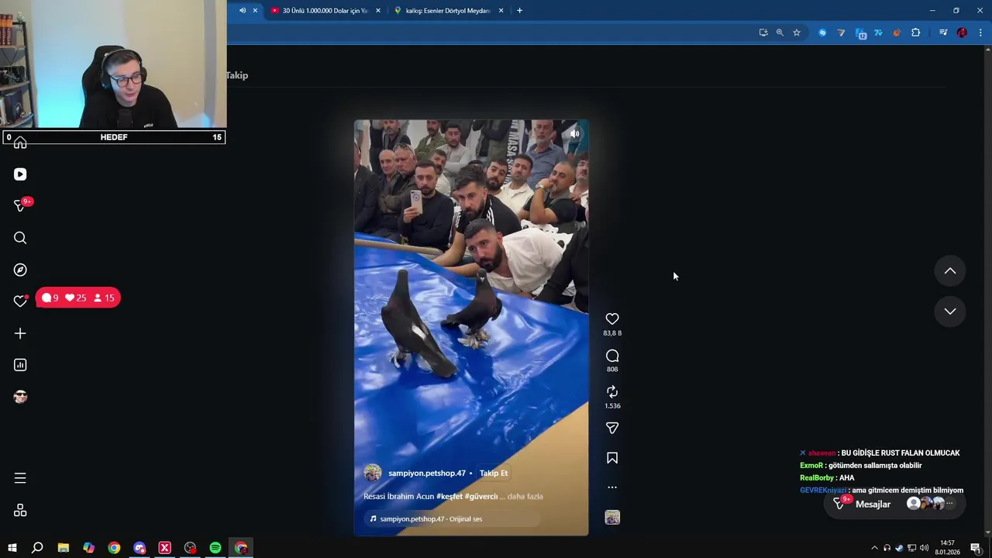Open the reel's audio thumbnail
This screenshot has width=992, height=558.
[612, 518]
